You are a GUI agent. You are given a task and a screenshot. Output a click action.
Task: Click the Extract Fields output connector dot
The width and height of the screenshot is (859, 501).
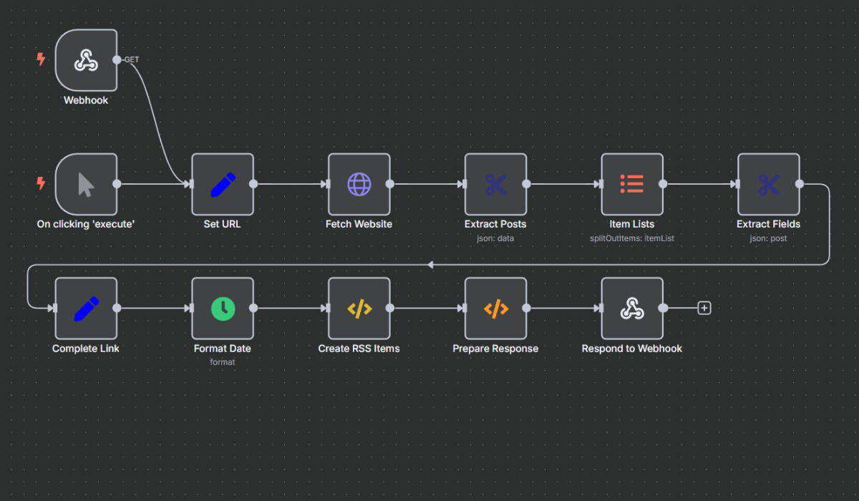pos(800,184)
